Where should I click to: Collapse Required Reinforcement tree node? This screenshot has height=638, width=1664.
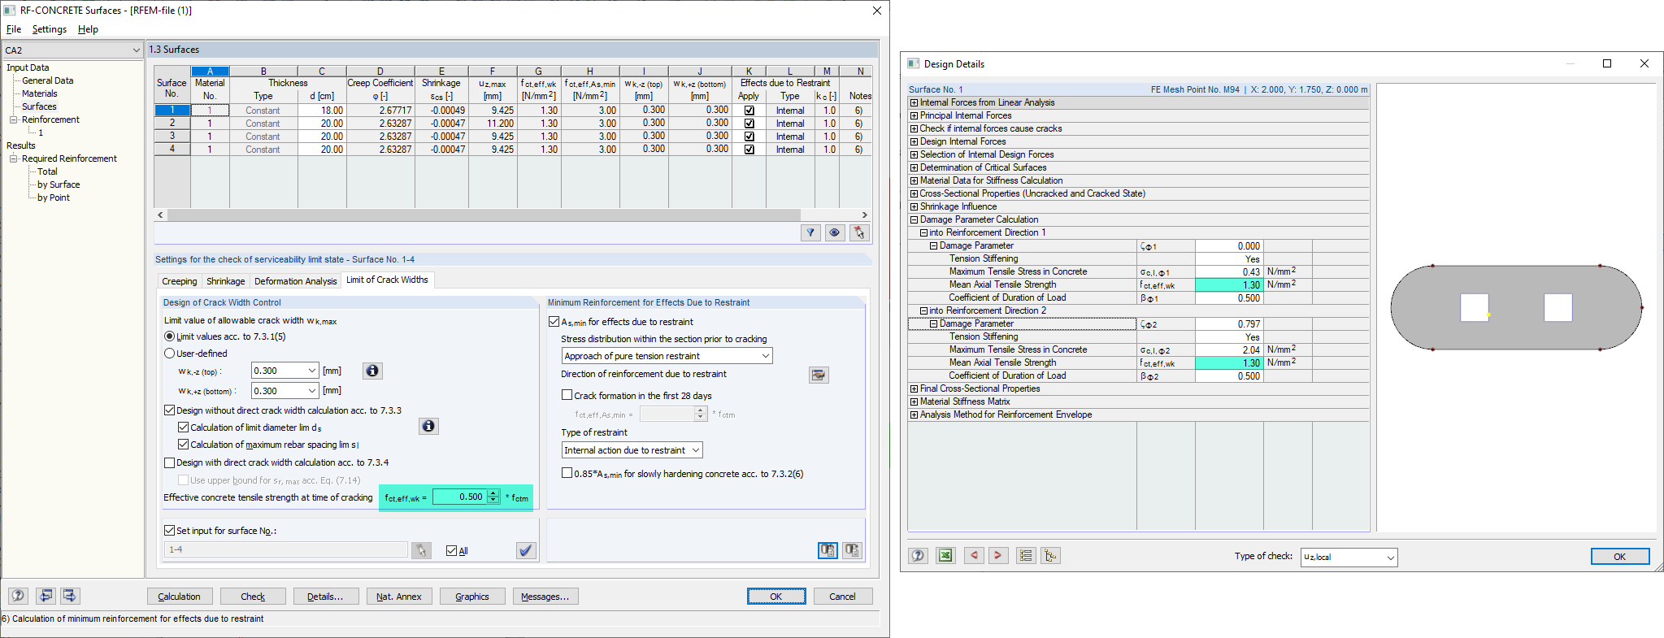[x=14, y=158]
